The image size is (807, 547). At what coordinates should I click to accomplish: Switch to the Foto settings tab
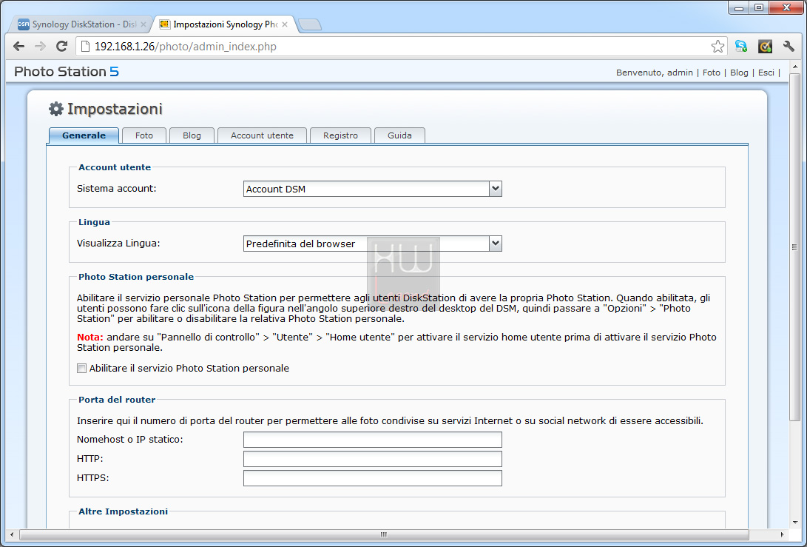pyautogui.click(x=144, y=135)
